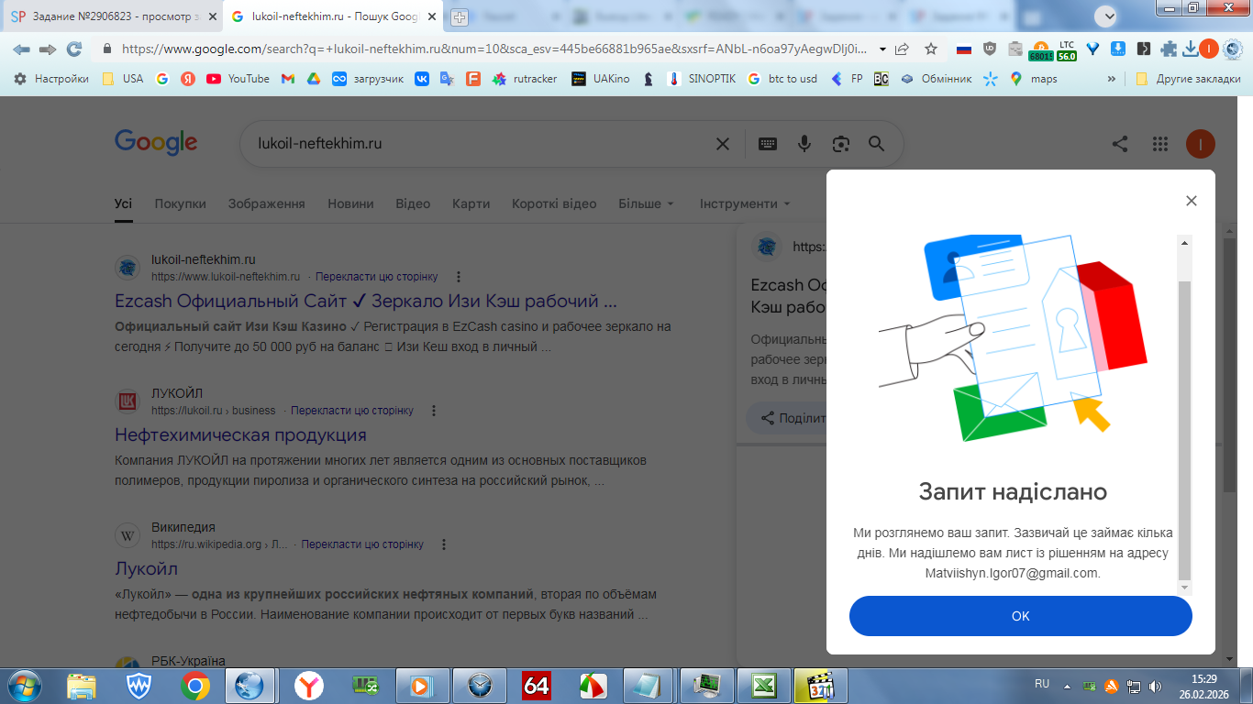Open the Другие закладки folder
This screenshot has width=1253, height=704.
(x=1188, y=79)
